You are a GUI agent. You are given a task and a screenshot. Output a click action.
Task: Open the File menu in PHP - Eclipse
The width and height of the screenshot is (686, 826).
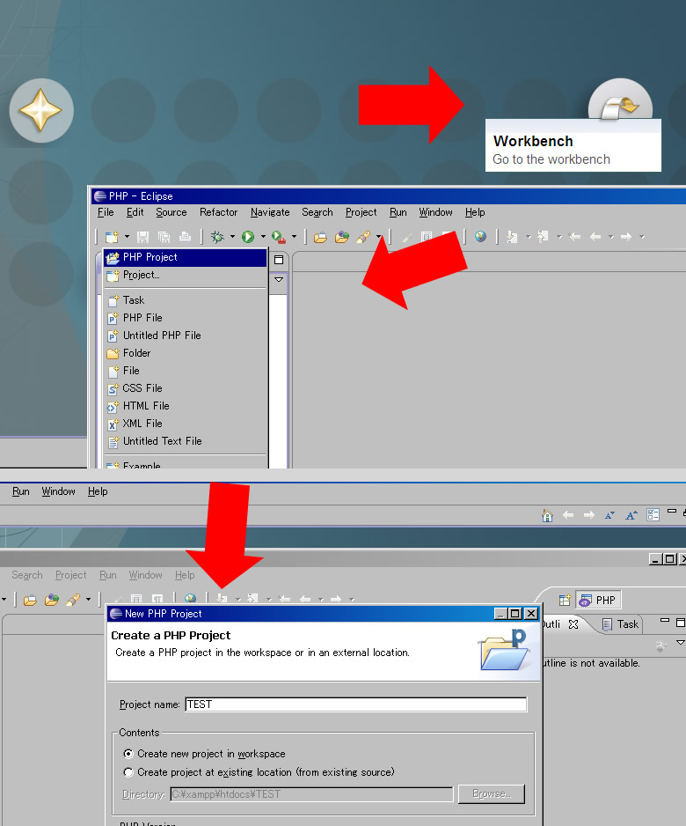[106, 212]
